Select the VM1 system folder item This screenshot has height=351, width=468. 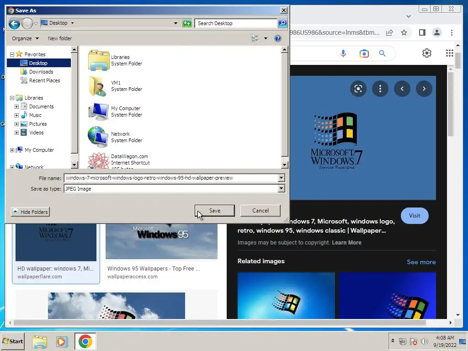point(115,86)
